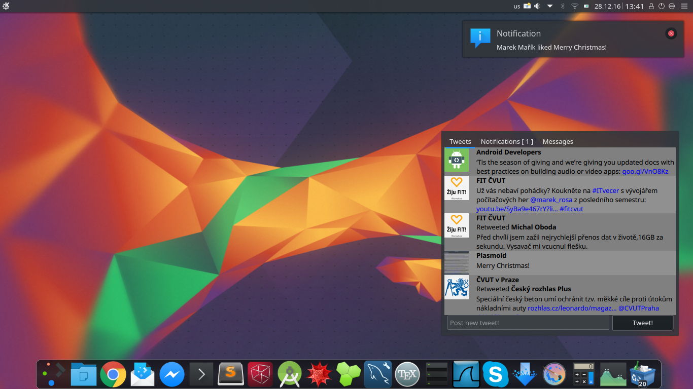
Task: Toggle Wi-Fi from the system tray
Action: [x=574, y=7]
